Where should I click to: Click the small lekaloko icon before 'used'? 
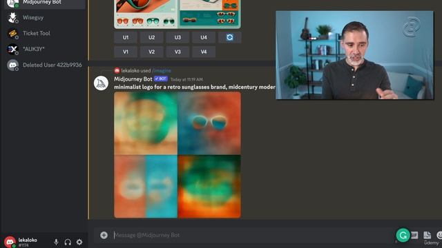pos(117,70)
